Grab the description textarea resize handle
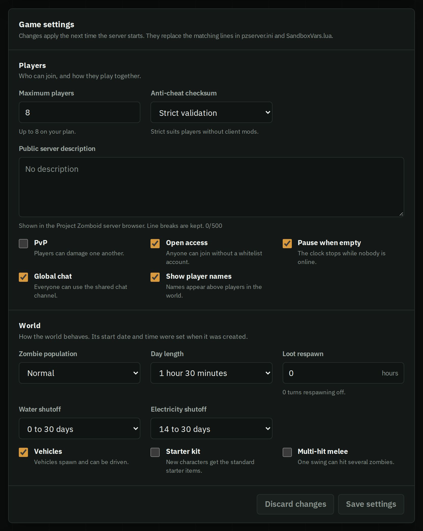The height and width of the screenshot is (531, 423). point(401,214)
